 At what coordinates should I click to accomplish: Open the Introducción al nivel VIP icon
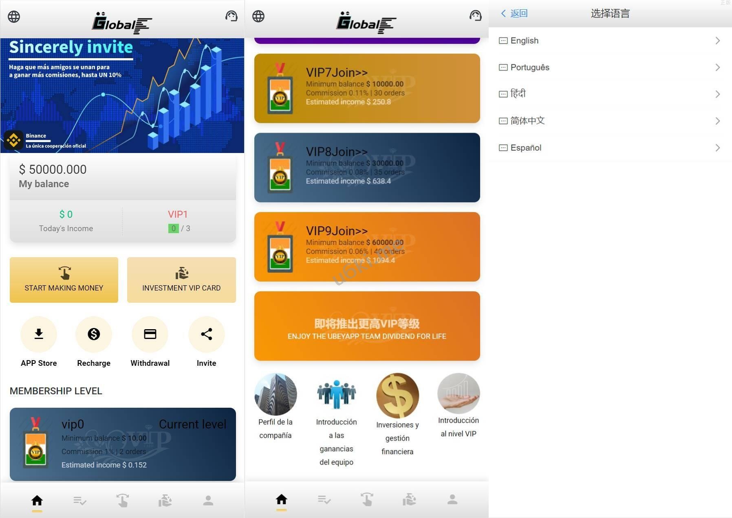click(458, 393)
